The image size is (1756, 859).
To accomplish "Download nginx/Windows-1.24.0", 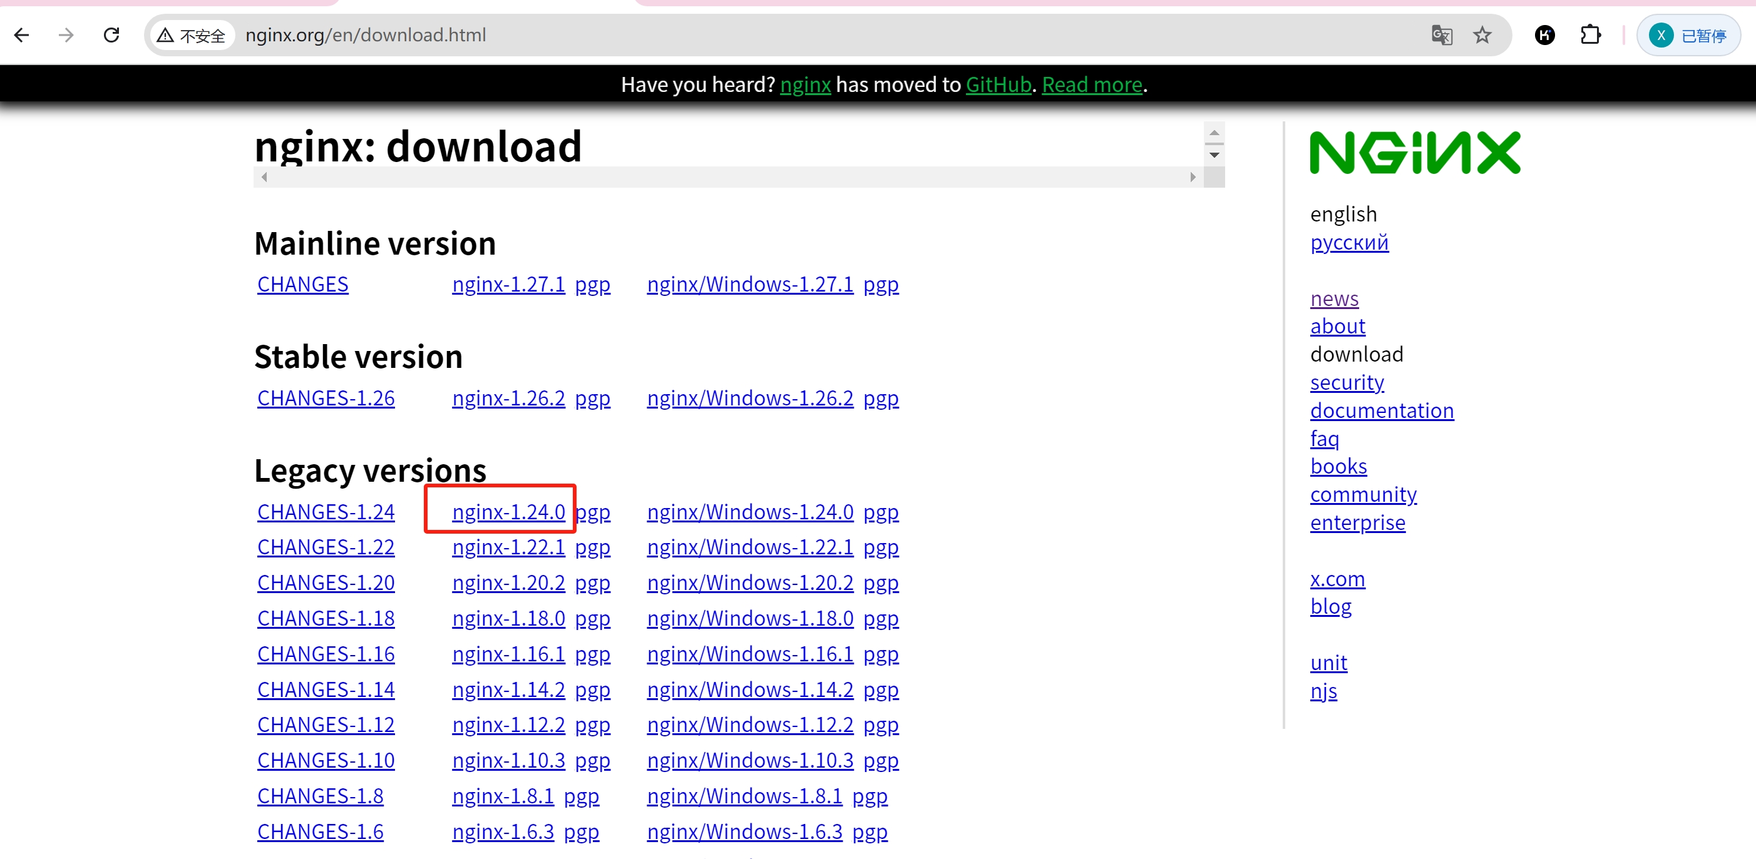I will coord(750,512).
